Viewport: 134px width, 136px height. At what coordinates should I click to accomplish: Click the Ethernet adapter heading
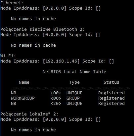point(12,3)
